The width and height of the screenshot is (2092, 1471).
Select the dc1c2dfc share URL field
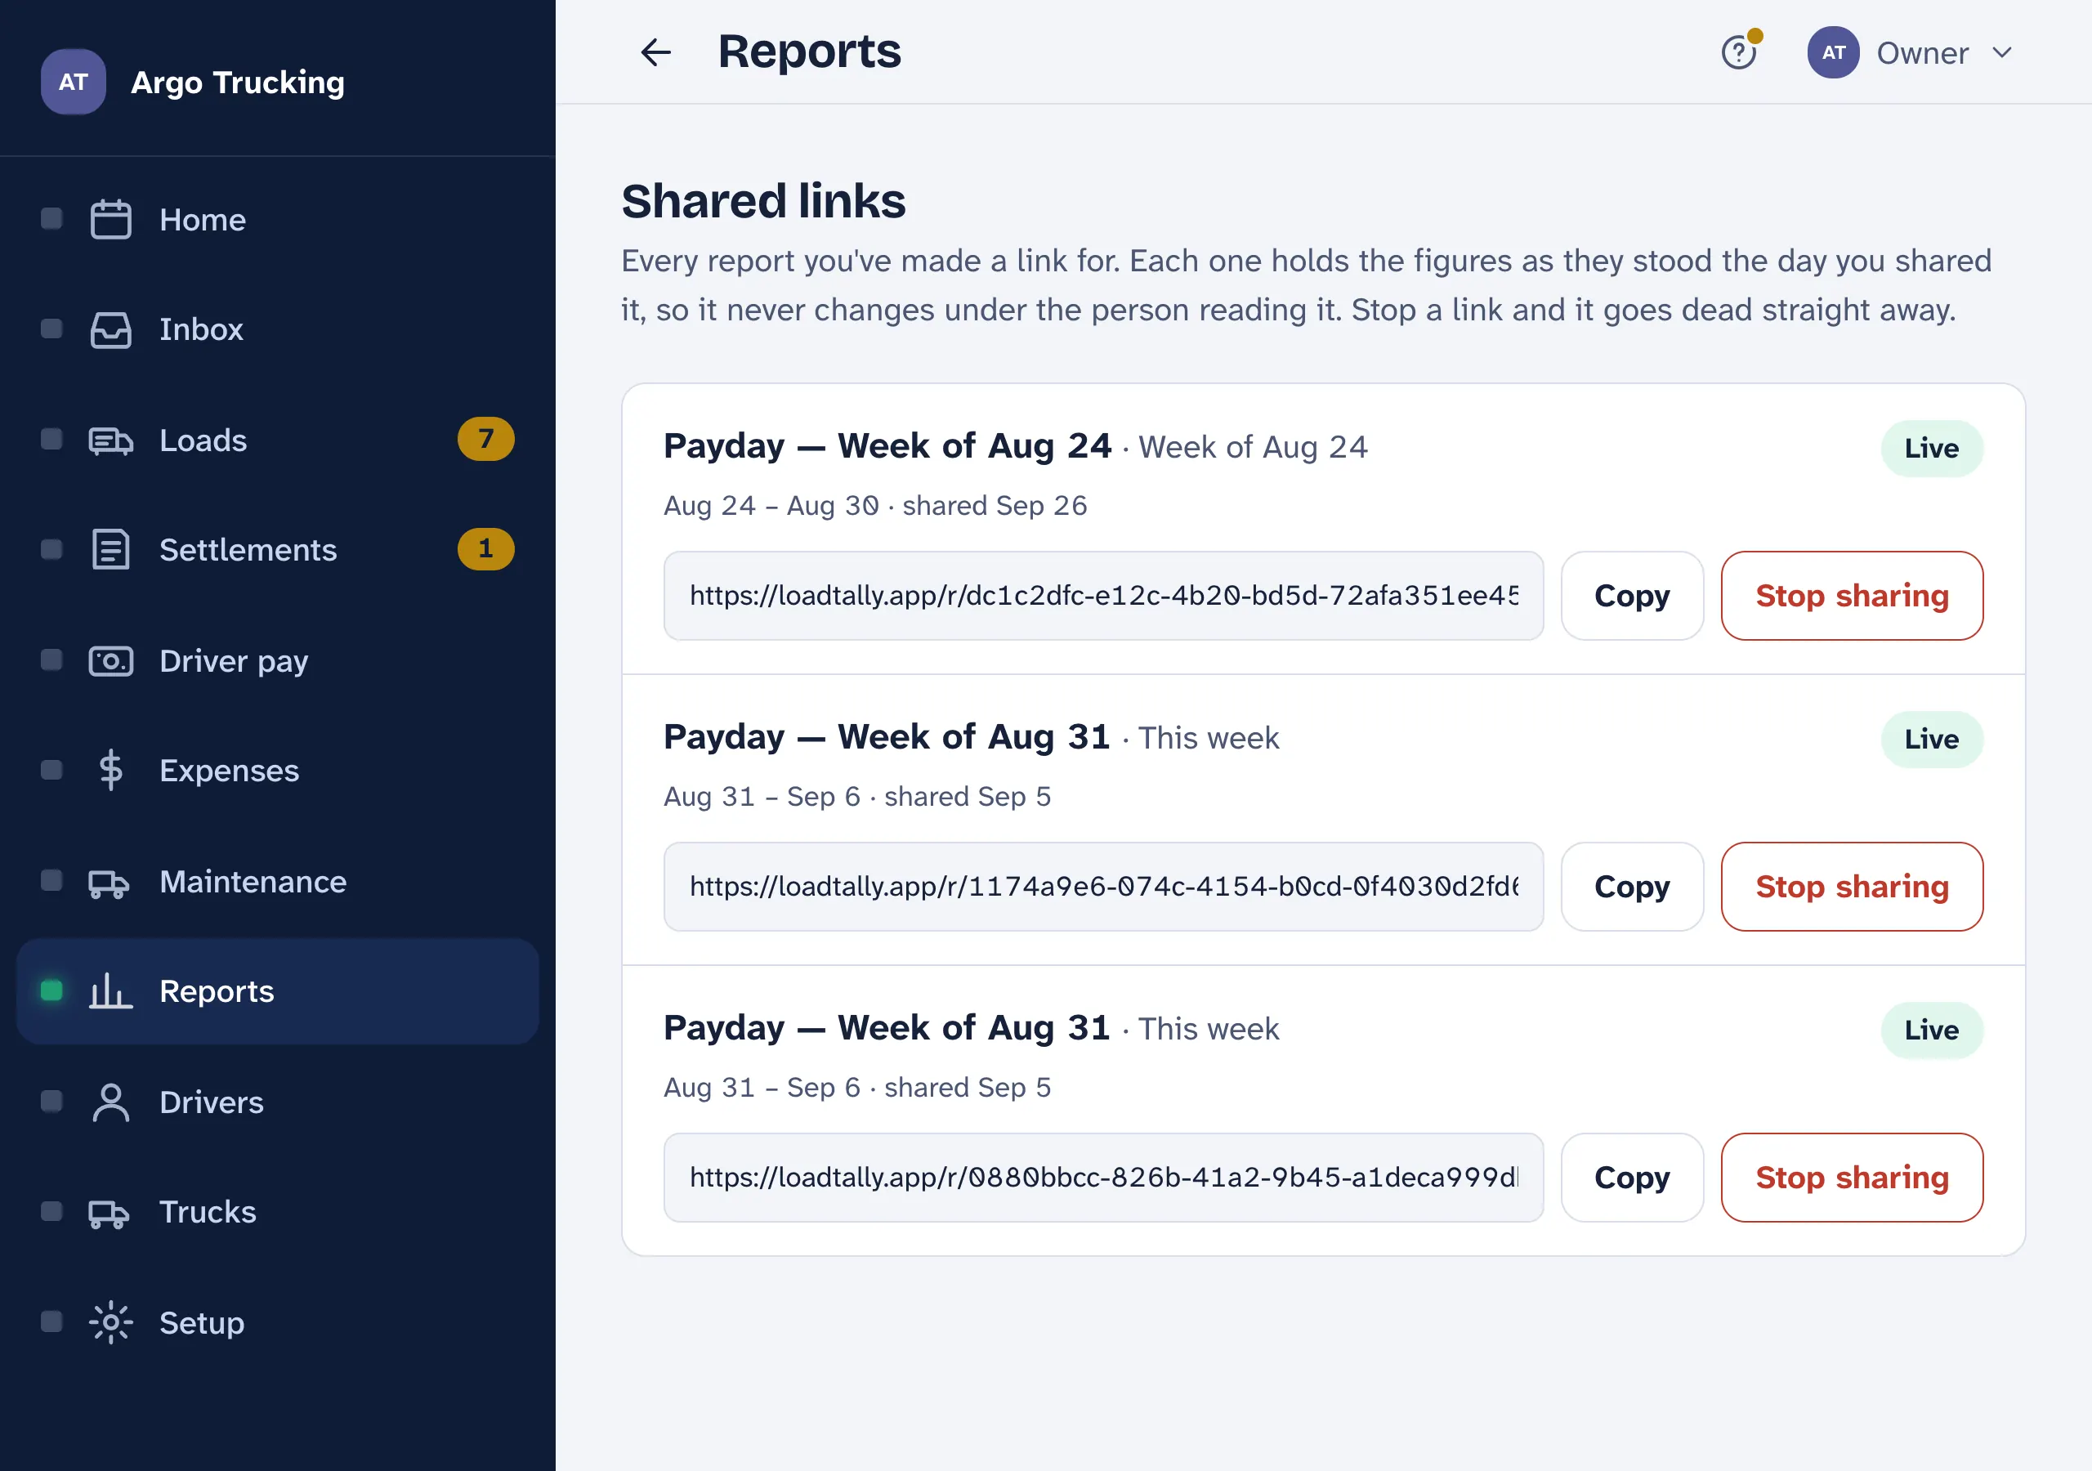pos(1103,596)
